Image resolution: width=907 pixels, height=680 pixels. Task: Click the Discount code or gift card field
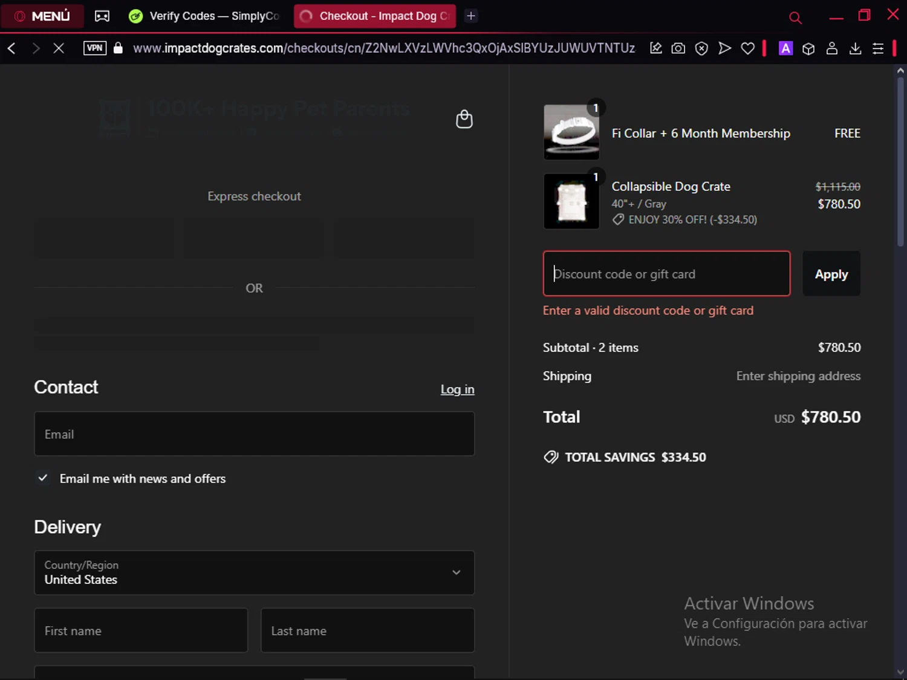[666, 274]
